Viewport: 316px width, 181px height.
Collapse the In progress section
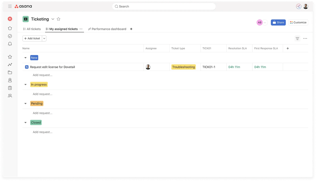(26, 85)
